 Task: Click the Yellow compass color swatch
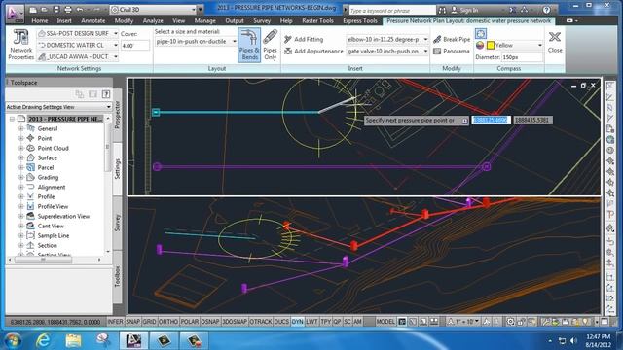point(491,46)
